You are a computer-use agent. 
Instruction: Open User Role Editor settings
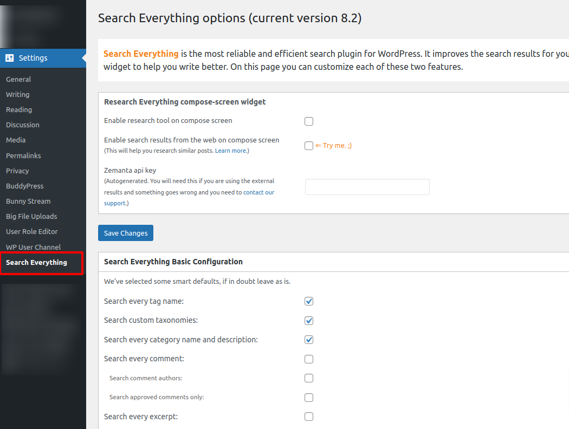(32, 231)
